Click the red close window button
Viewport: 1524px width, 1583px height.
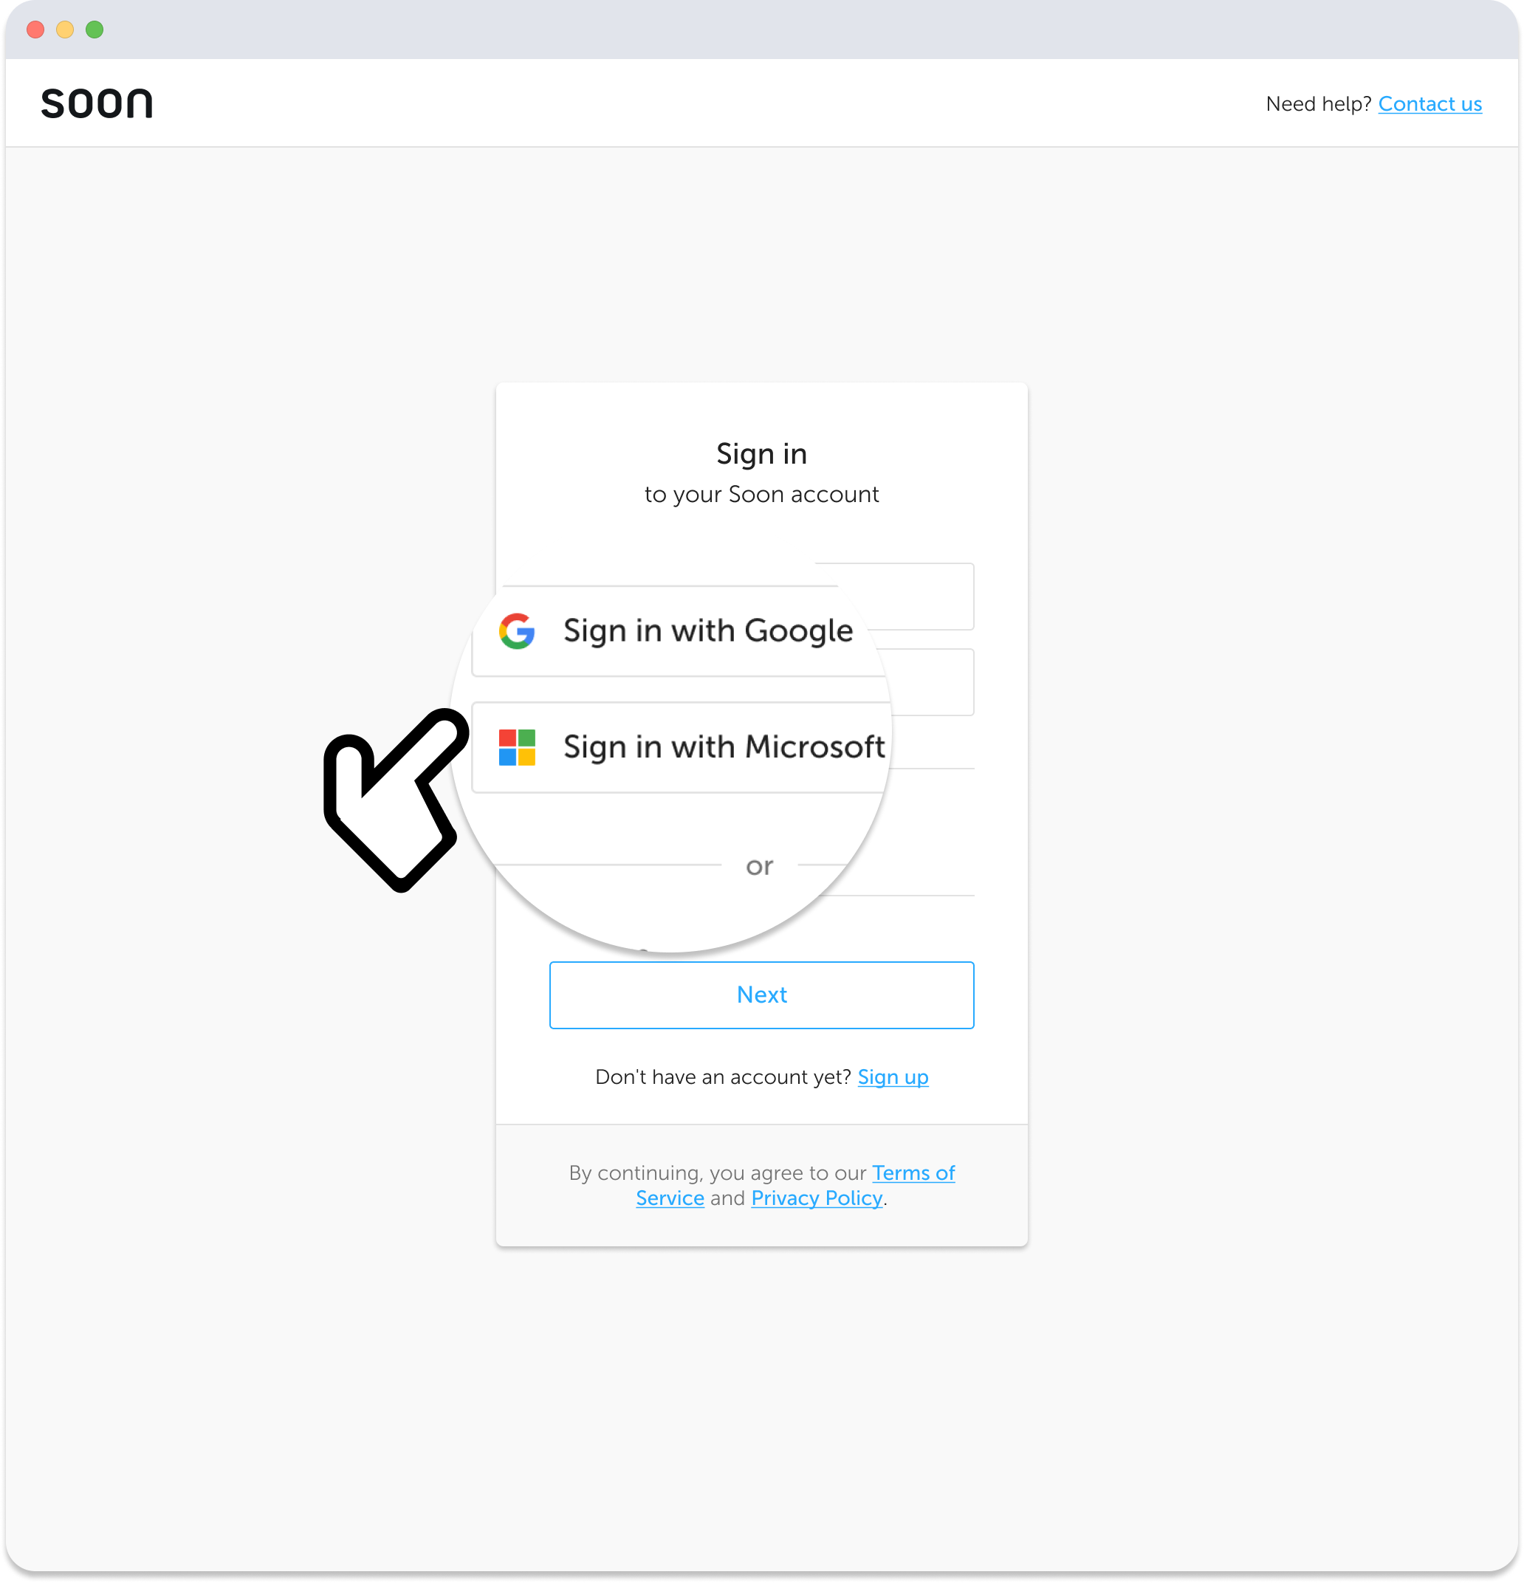[x=35, y=30]
